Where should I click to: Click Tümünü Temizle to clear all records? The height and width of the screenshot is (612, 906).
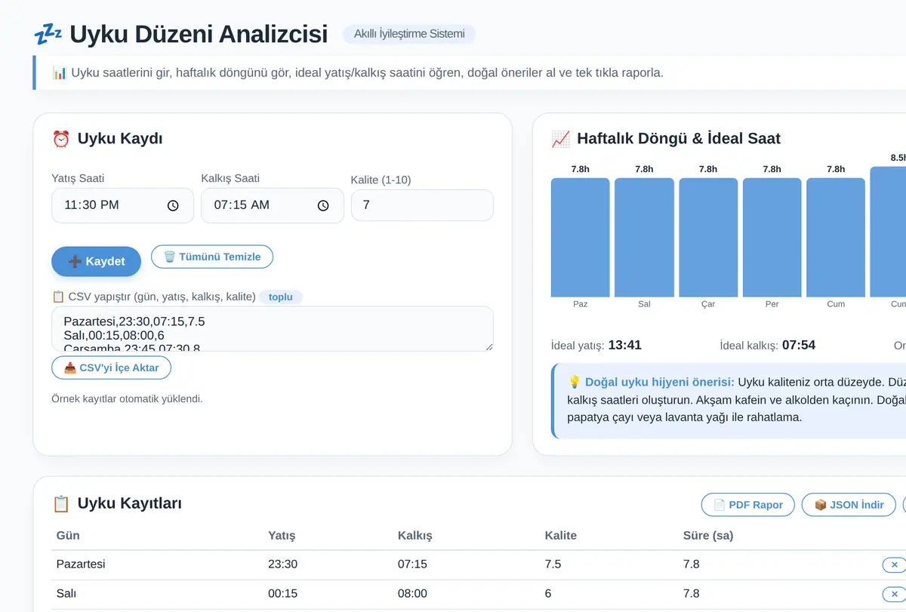[212, 257]
